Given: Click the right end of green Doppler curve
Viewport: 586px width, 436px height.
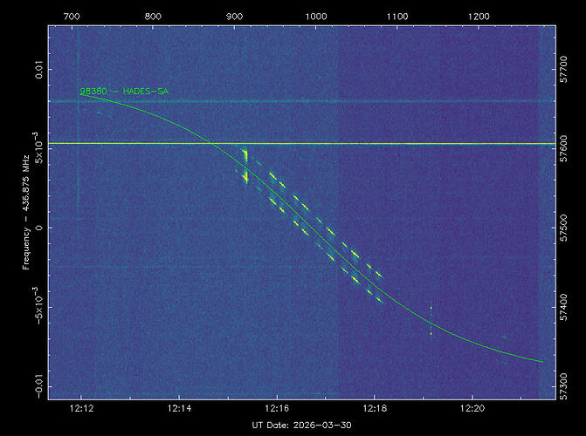Looking at the screenshot, I should 541,361.
